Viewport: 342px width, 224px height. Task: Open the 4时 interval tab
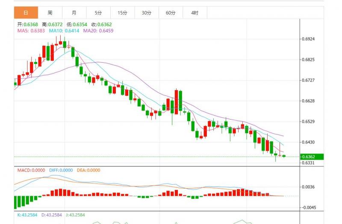195,13
